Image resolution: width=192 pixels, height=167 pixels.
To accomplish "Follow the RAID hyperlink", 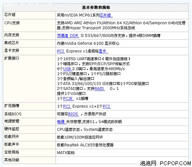I will 100,89.
